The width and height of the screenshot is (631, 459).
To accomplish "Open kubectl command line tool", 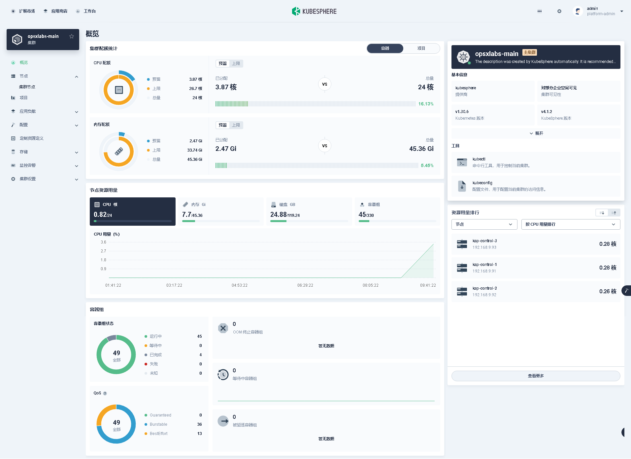I will pyautogui.click(x=536, y=162).
